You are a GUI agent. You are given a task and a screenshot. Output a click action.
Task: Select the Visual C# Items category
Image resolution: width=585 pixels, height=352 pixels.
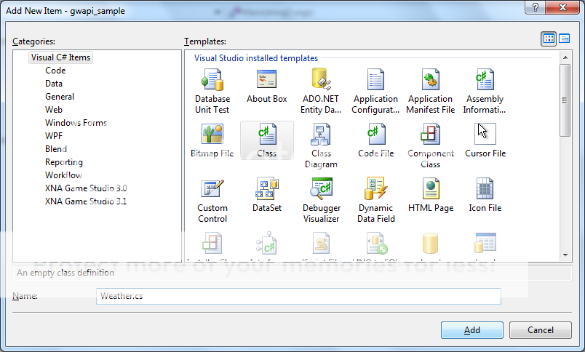[60, 57]
